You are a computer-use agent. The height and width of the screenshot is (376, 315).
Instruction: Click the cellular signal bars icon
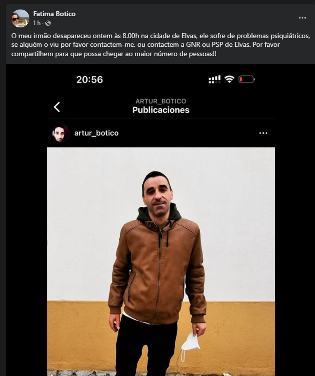pyautogui.click(x=215, y=79)
